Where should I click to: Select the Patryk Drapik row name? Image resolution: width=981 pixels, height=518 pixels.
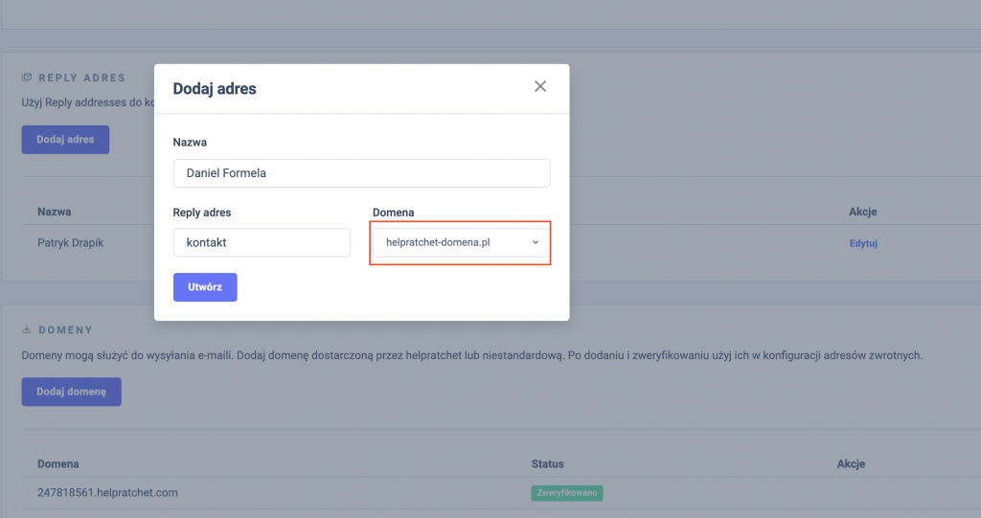(x=70, y=243)
